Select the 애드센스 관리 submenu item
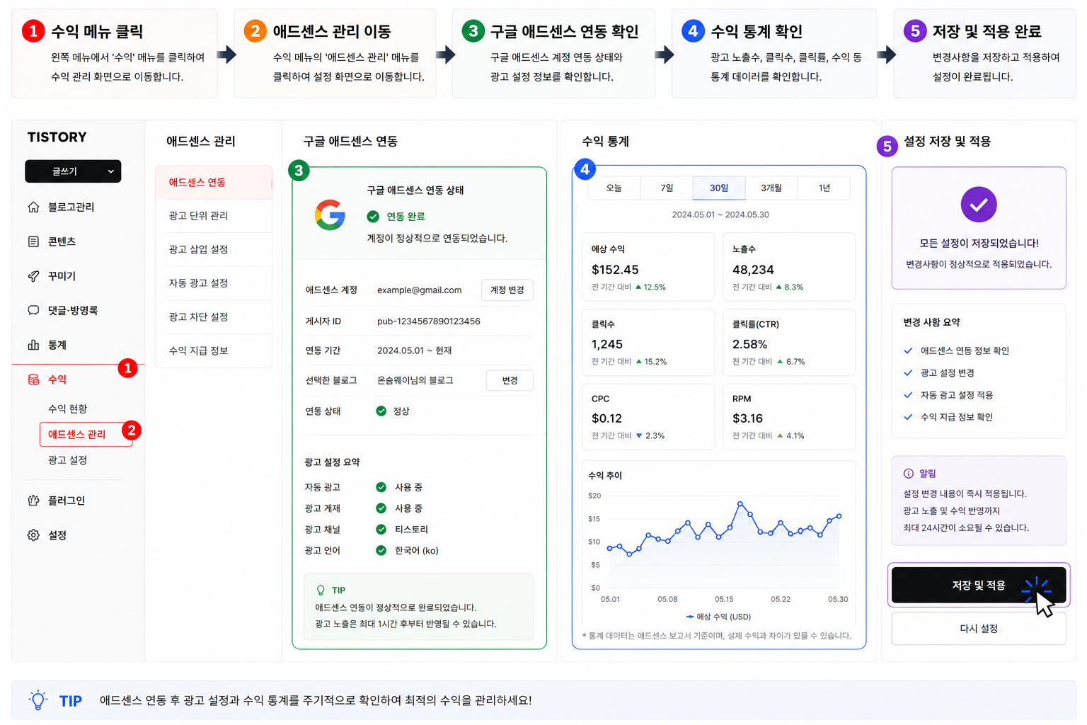This screenshot has width=1087, height=725. (x=86, y=434)
